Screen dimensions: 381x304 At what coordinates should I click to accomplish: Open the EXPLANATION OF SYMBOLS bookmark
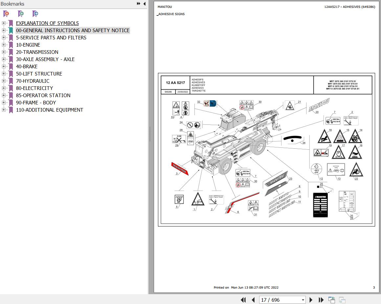point(47,23)
